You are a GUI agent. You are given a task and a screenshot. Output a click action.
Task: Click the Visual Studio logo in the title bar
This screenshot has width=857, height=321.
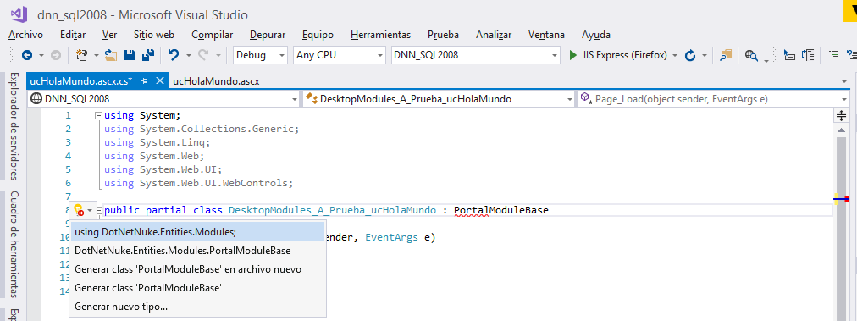[x=18, y=14]
